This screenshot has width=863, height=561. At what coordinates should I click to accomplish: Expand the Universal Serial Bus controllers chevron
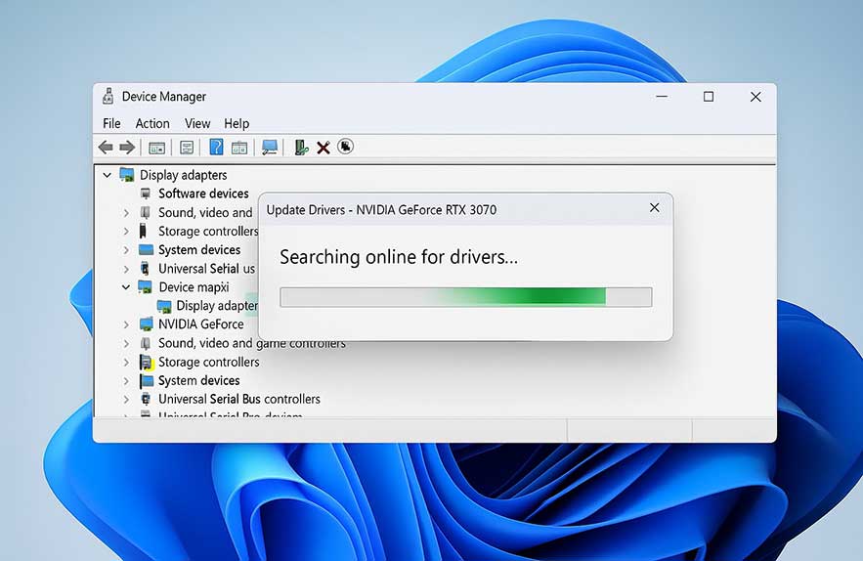coord(126,399)
